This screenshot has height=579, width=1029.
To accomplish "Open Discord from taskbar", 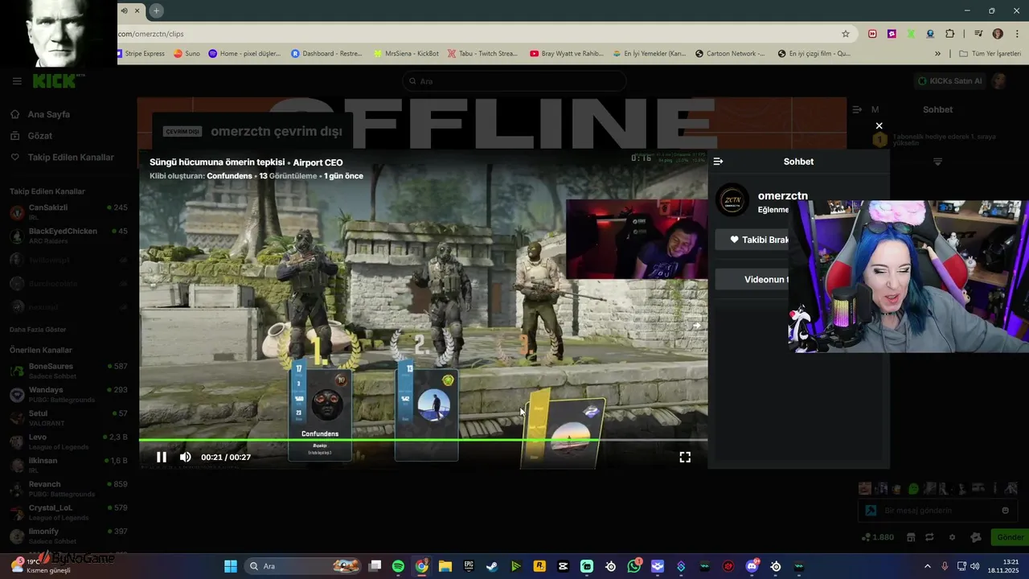I will click(752, 566).
